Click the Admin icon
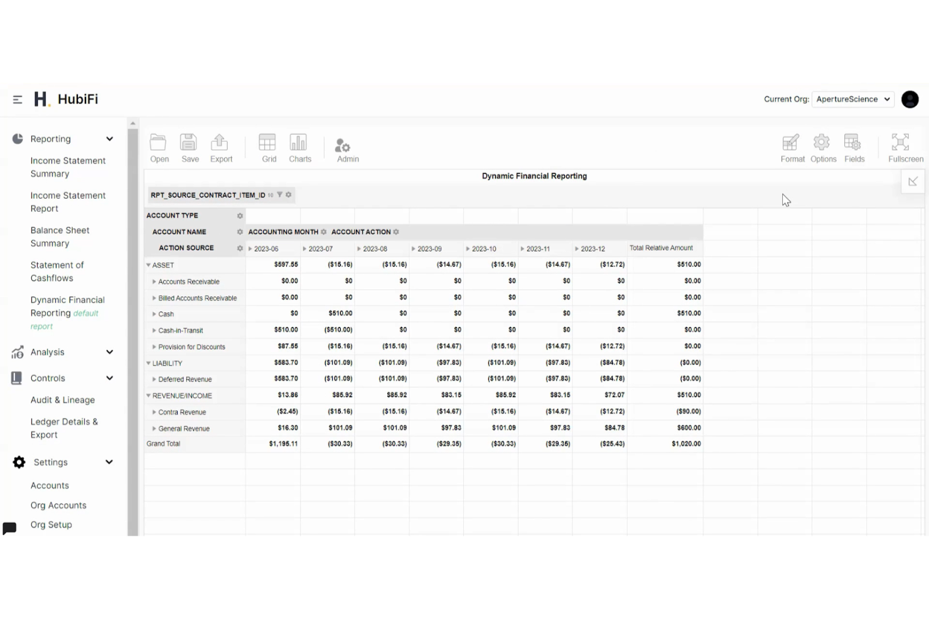 coord(344,146)
